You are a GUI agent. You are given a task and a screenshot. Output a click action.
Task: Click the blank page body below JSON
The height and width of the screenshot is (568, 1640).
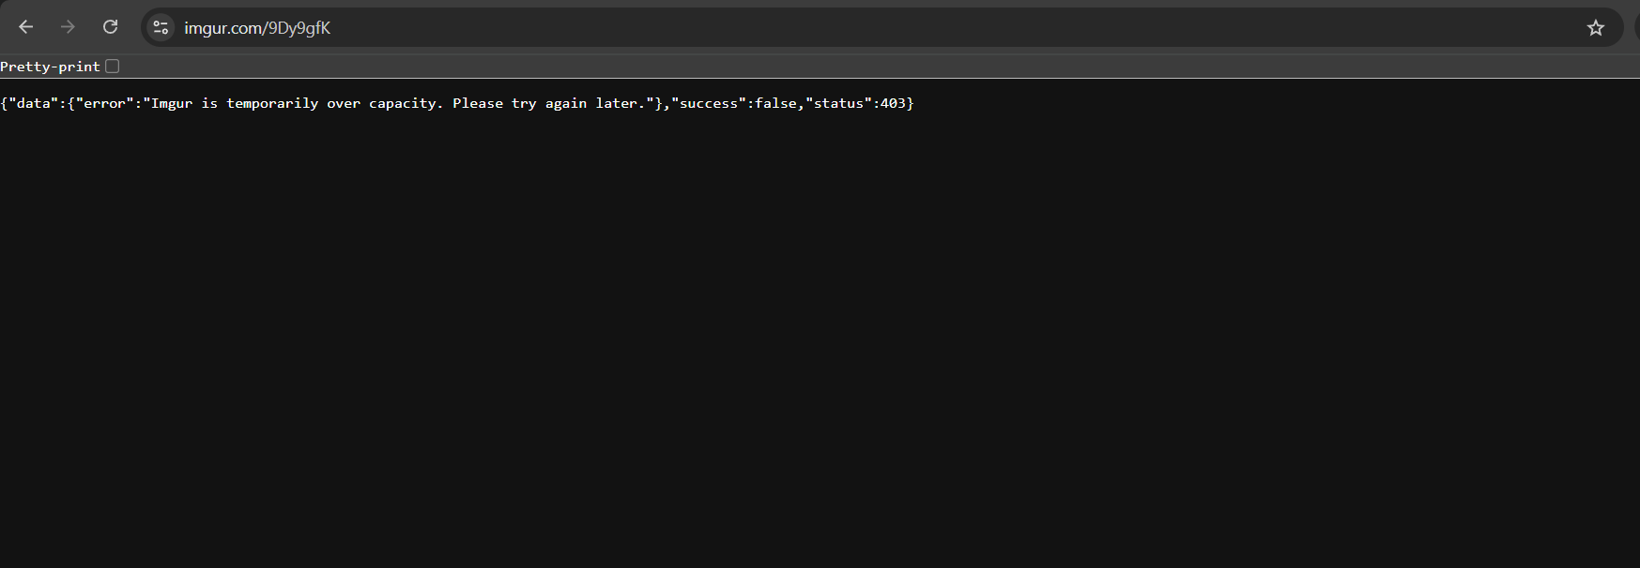pyautogui.click(x=820, y=337)
